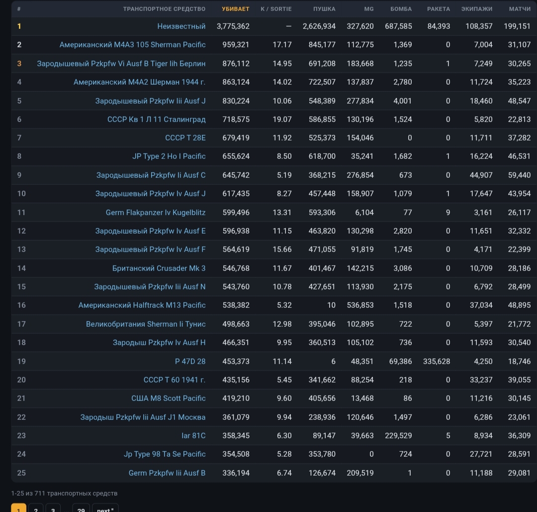Click the next page button
537x512 pixels.
105,509
